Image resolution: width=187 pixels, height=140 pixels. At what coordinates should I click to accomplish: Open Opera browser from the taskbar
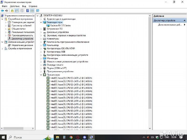tap(78, 137)
